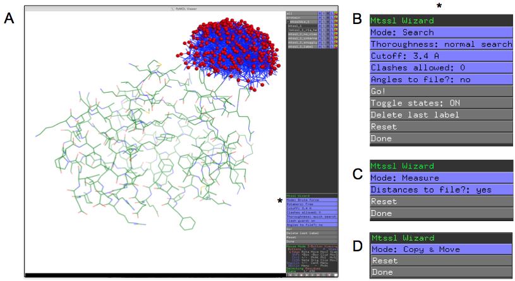Open Hide menu for the mtsslWiz_1 group

pyautogui.click(x=329, y=21)
